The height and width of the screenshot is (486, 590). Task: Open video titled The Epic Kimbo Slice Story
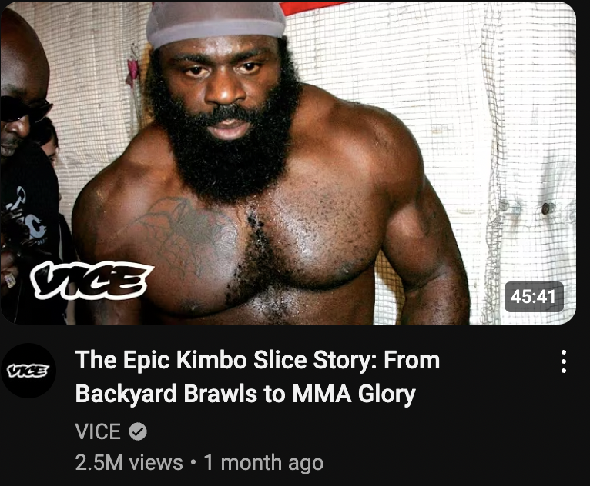click(x=257, y=377)
